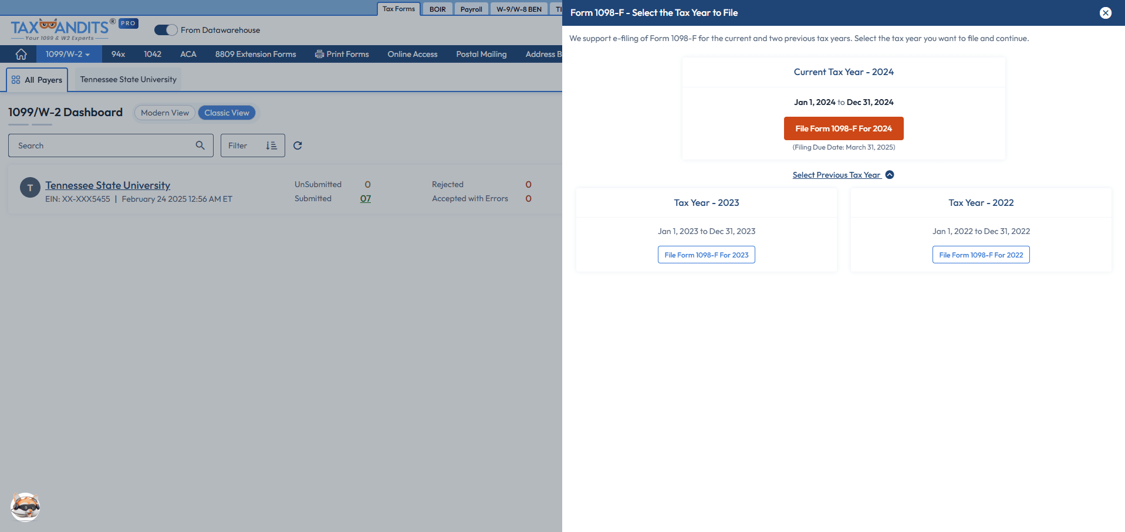Click the Rejected count 0
This screenshot has width=1125, height=532.
[528, 184]
